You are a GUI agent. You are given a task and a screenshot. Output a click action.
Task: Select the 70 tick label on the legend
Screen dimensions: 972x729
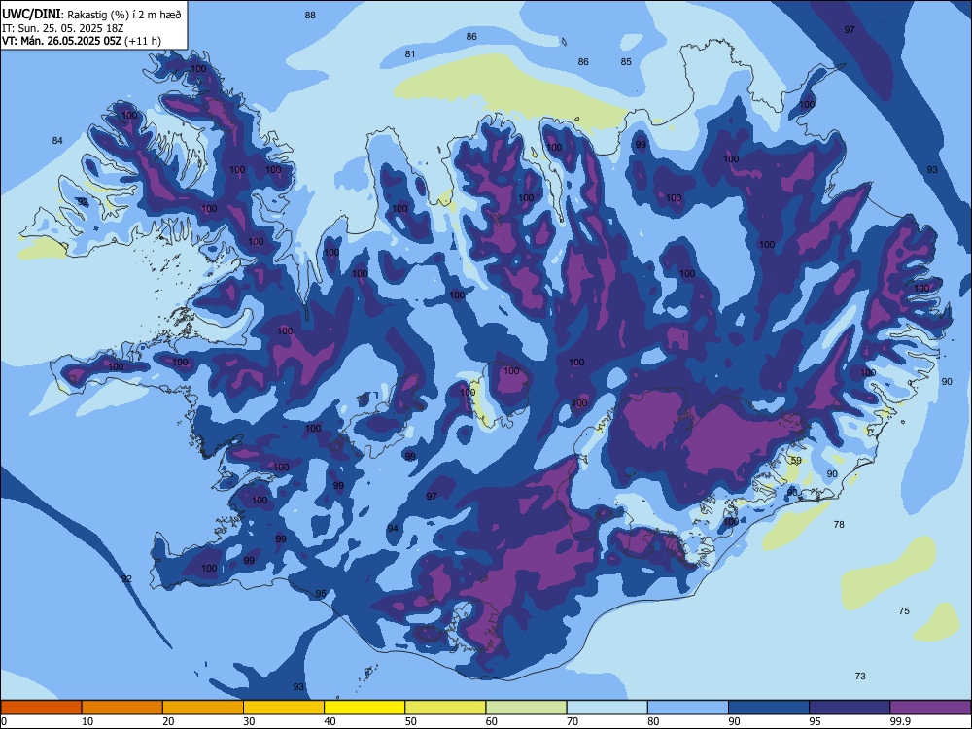tap(573, 721)
